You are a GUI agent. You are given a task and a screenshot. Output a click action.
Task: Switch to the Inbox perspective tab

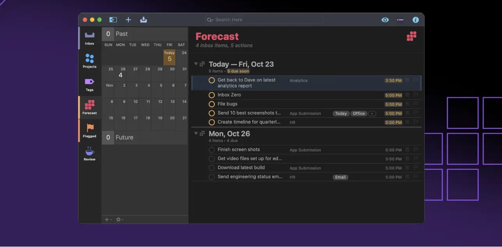90,38
